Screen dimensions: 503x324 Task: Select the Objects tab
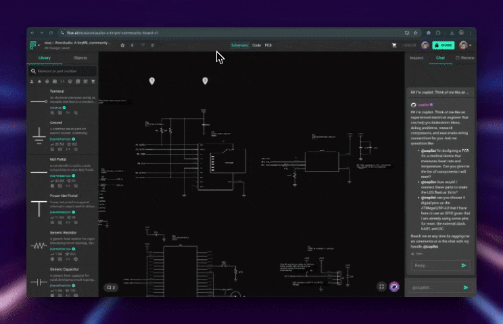pos(80,58)
